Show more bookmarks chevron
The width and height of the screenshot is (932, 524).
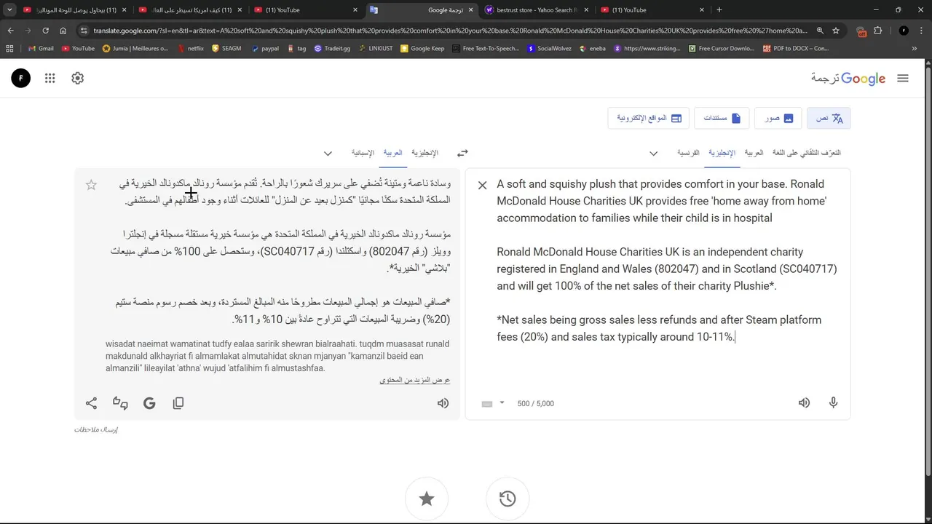(x=915, y=49)
